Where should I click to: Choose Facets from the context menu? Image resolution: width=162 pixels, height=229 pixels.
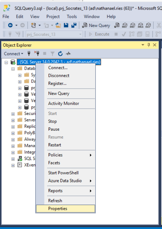(65, 163)
